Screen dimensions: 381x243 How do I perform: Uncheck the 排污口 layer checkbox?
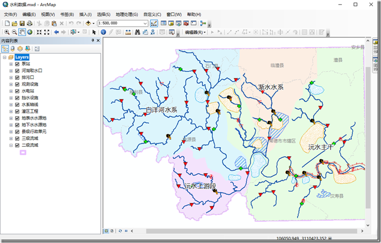click(x=17, y=77)
